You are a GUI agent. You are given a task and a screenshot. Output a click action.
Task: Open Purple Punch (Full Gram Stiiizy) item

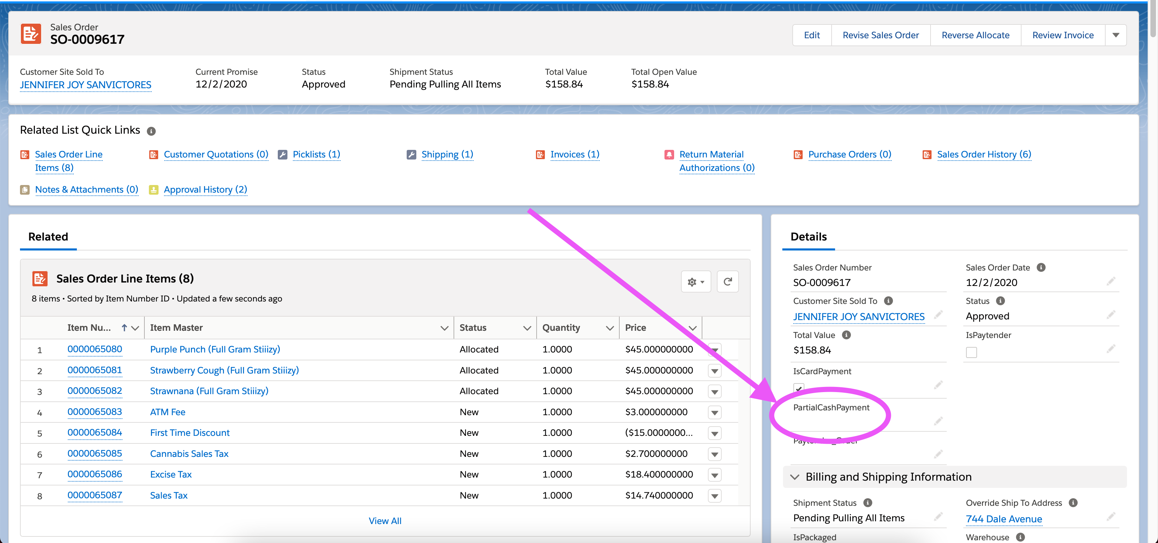click(215, 350)
